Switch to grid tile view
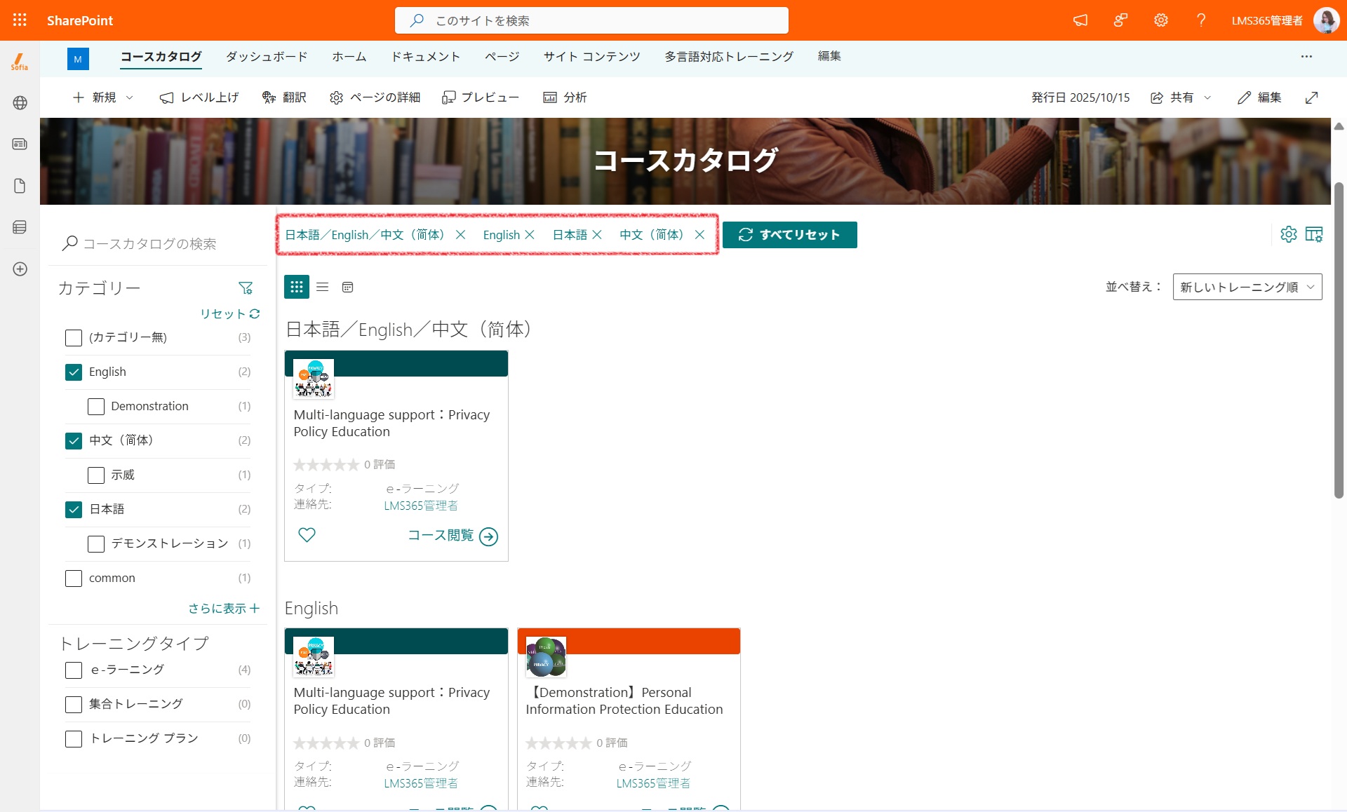The width and height of the screenshot is (1347, 812). coord(297,287)
